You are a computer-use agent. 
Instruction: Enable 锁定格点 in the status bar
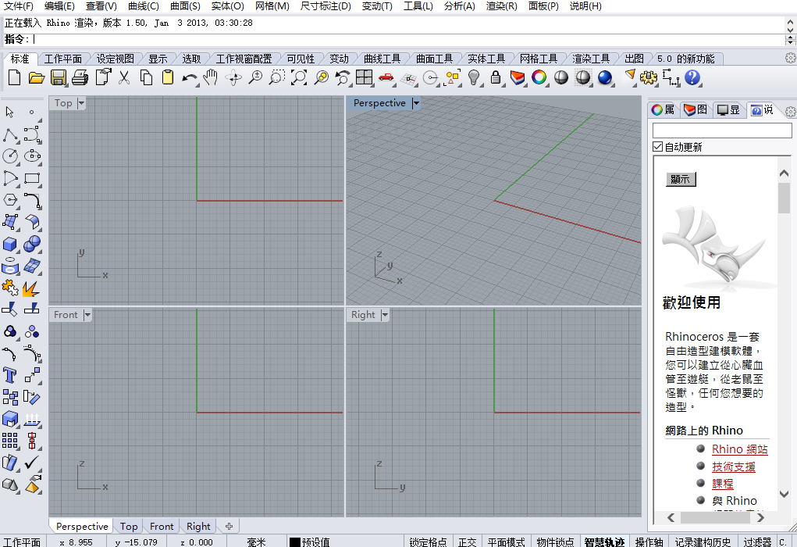click(428, 540)
